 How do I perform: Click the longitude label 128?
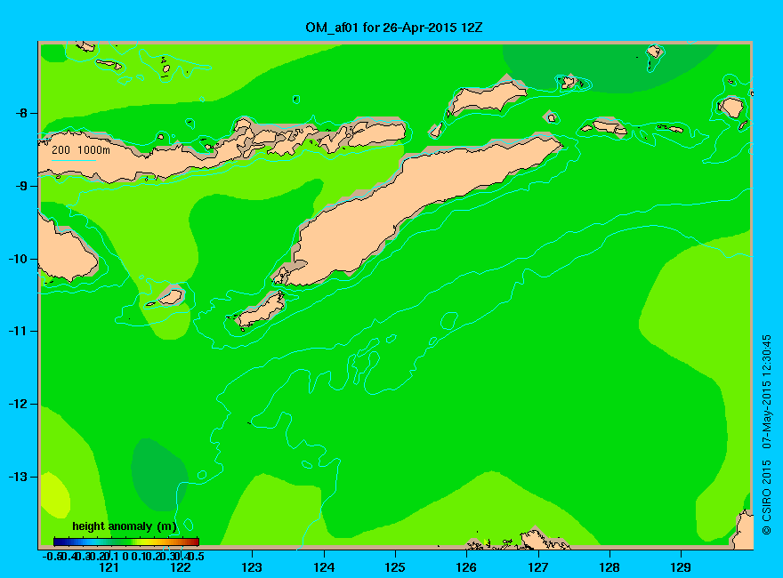pyautogui.click(x=609, y=567)
